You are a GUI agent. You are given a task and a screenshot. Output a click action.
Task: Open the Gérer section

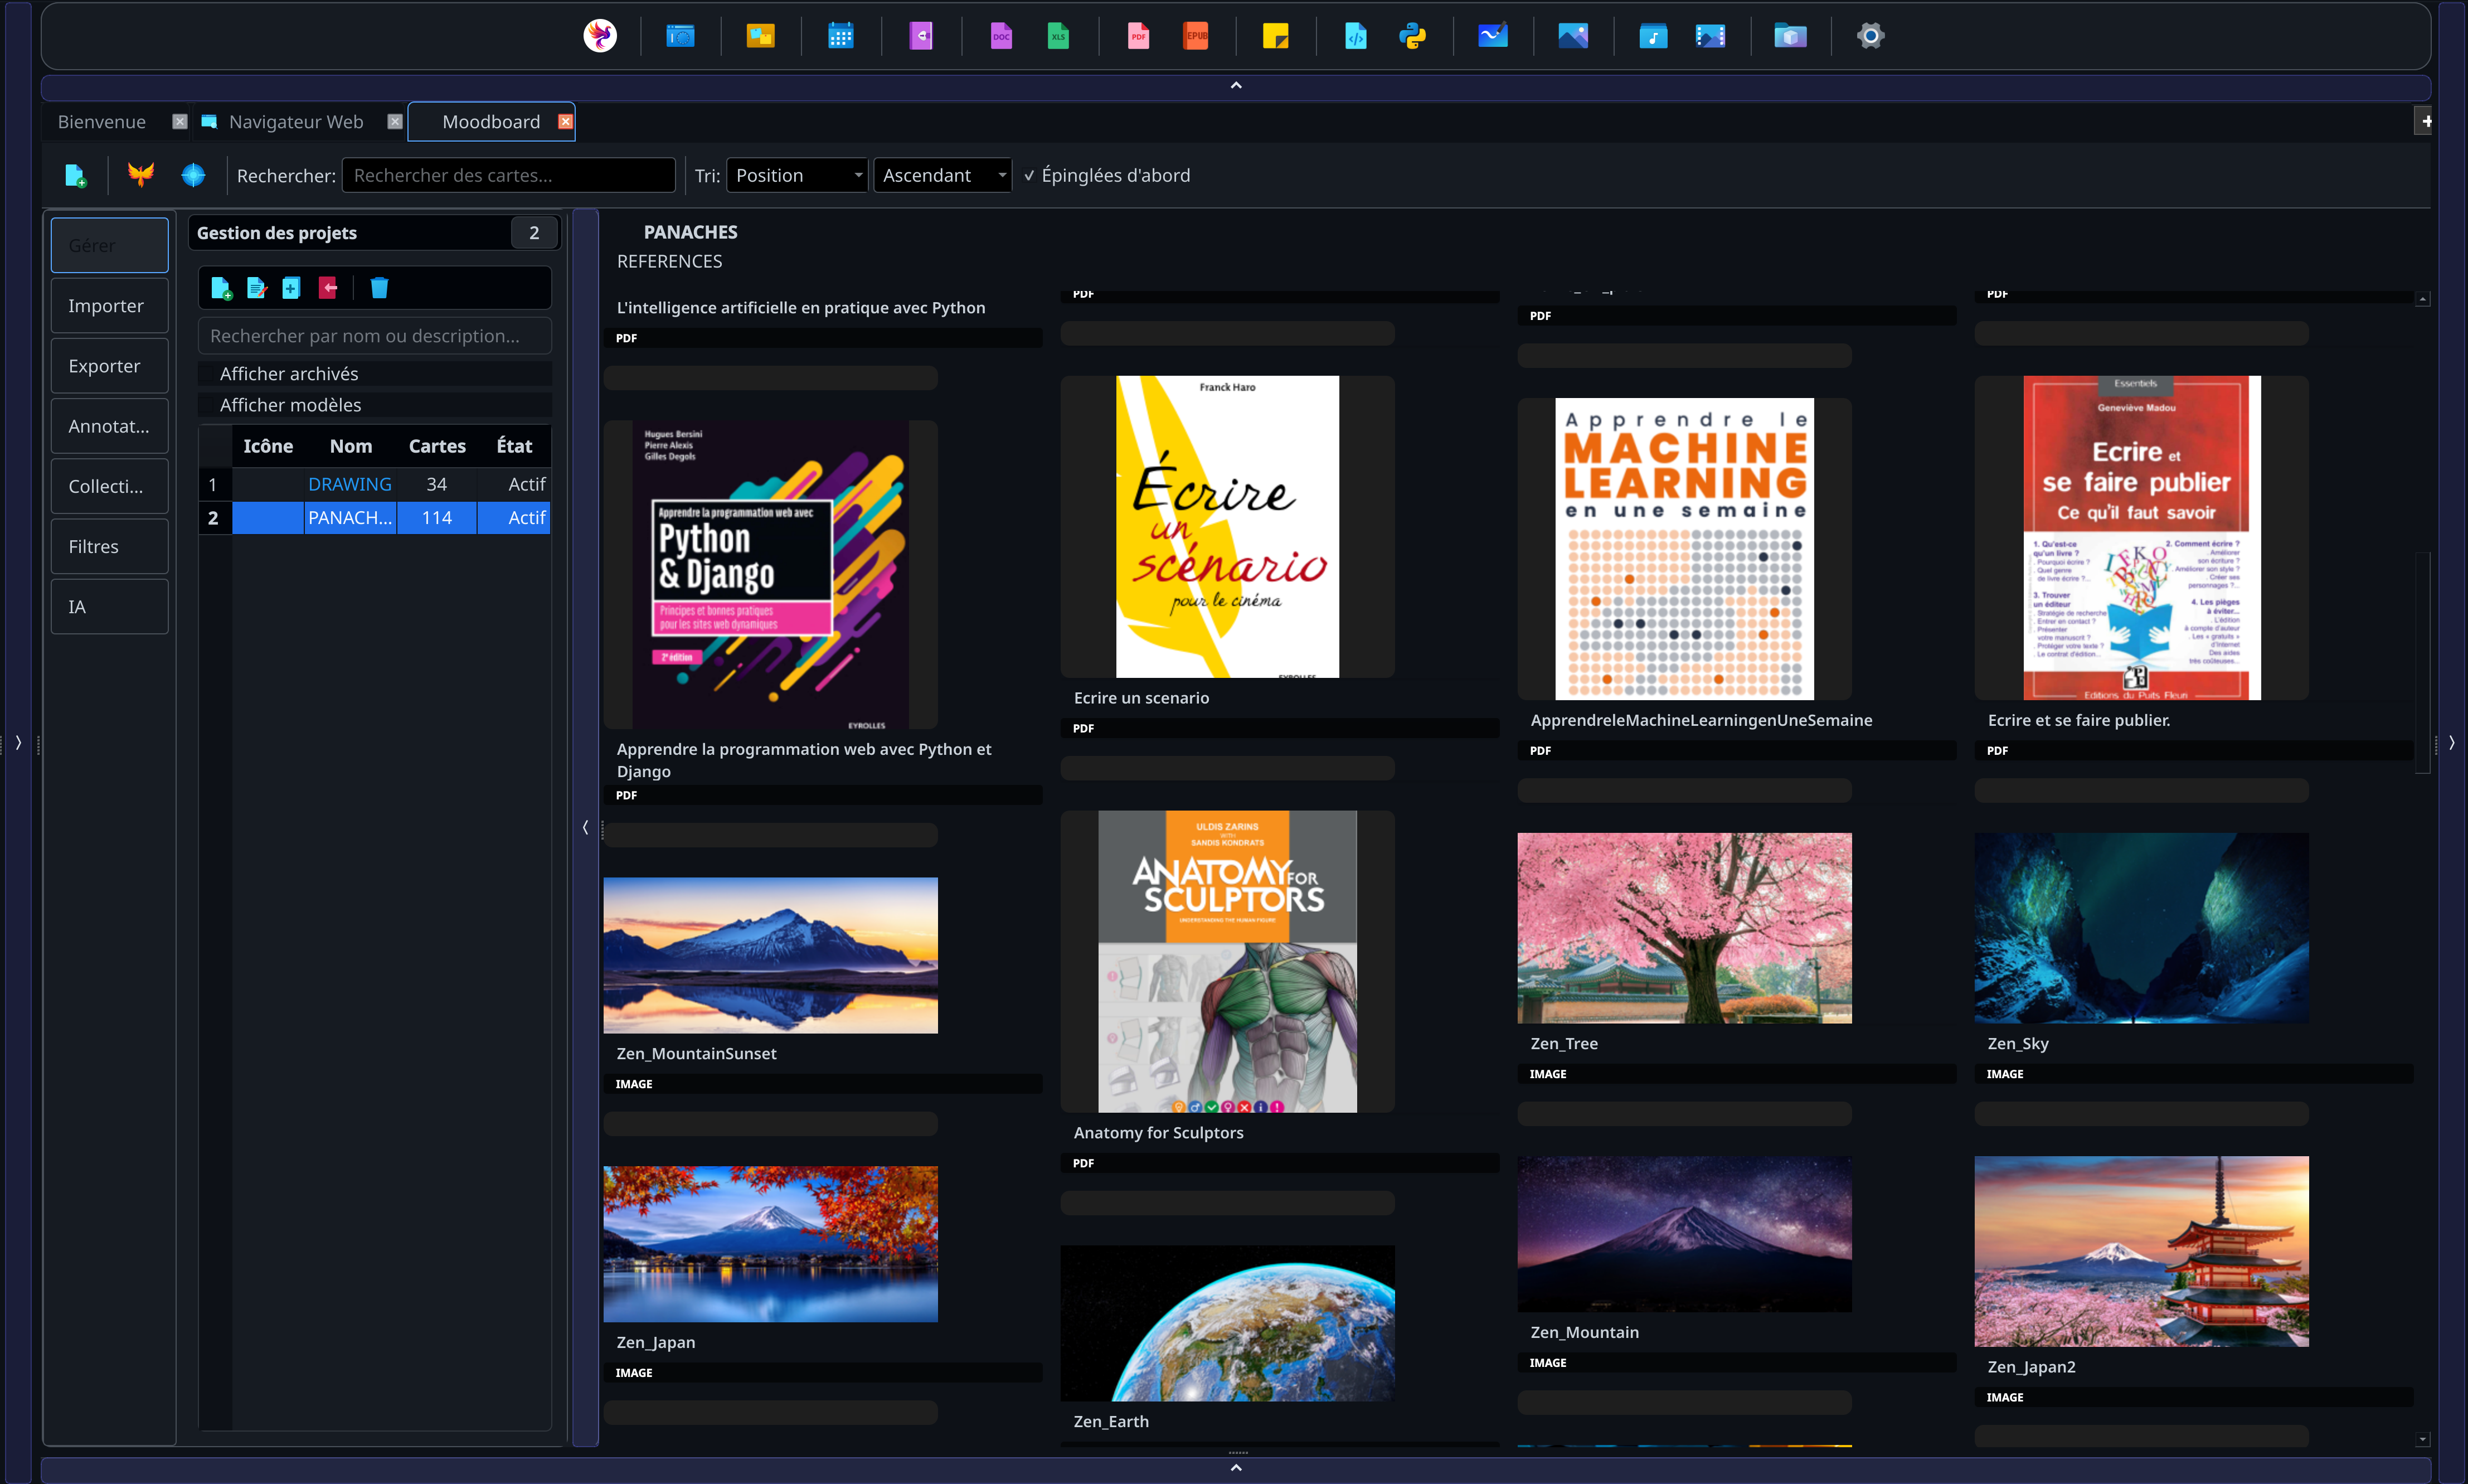point(110,245)
